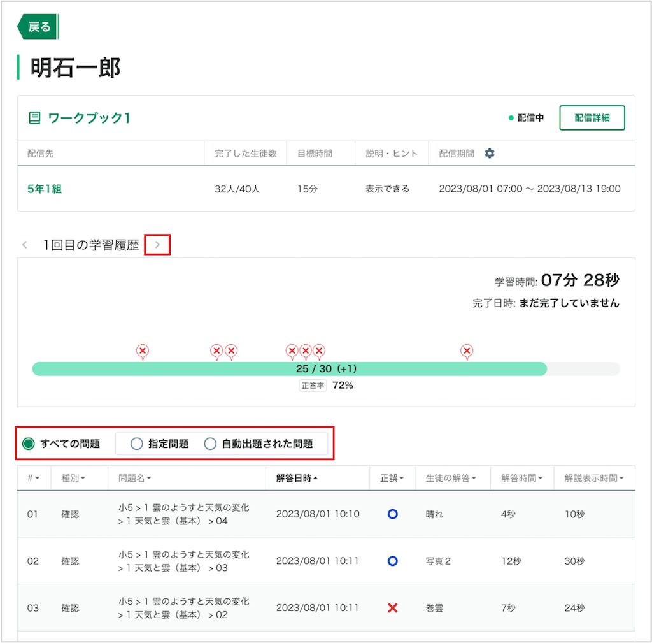Click the まだ完了していません completion status
Screen dimensions: 652x643
[569, 303]
